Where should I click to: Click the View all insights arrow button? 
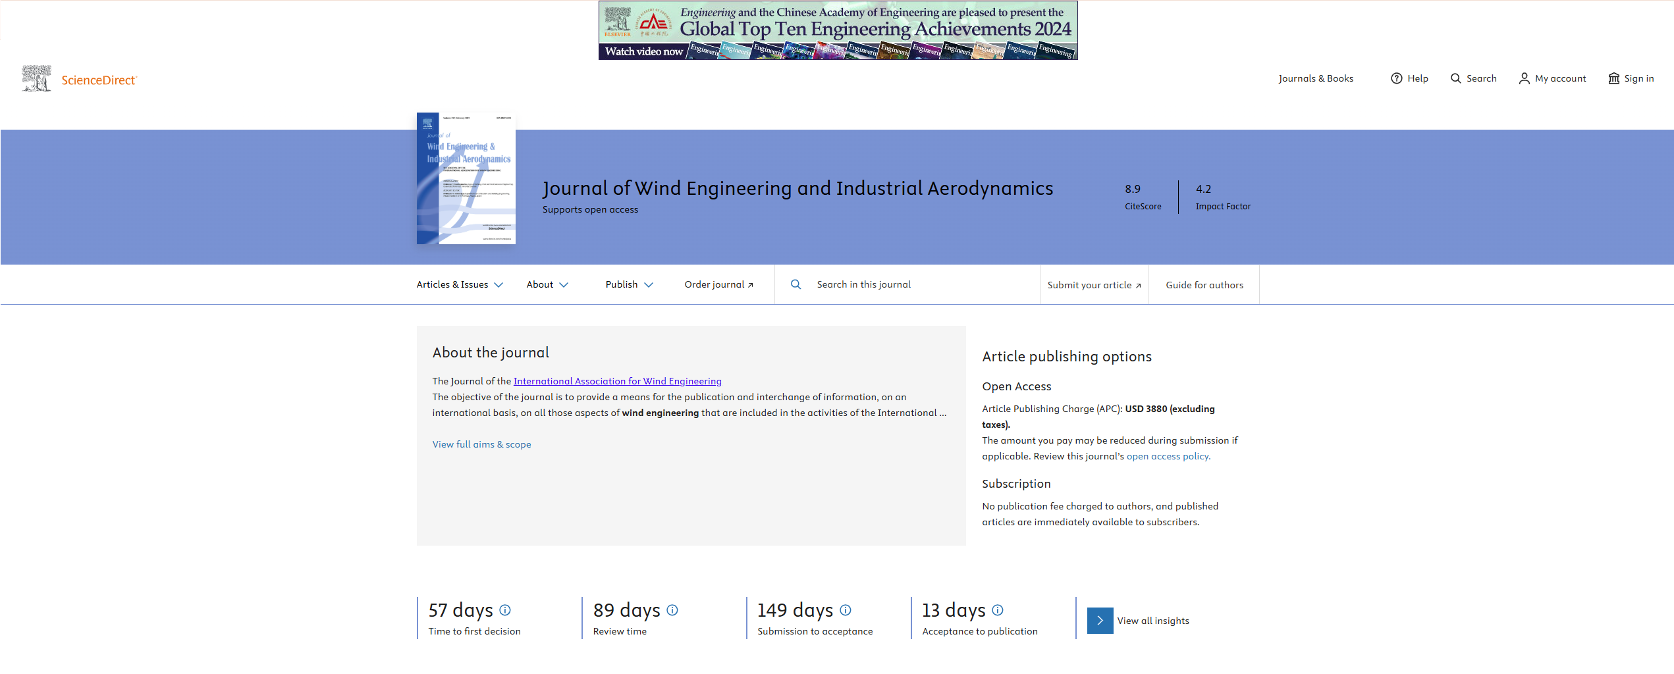click(x=1100, y=621)
